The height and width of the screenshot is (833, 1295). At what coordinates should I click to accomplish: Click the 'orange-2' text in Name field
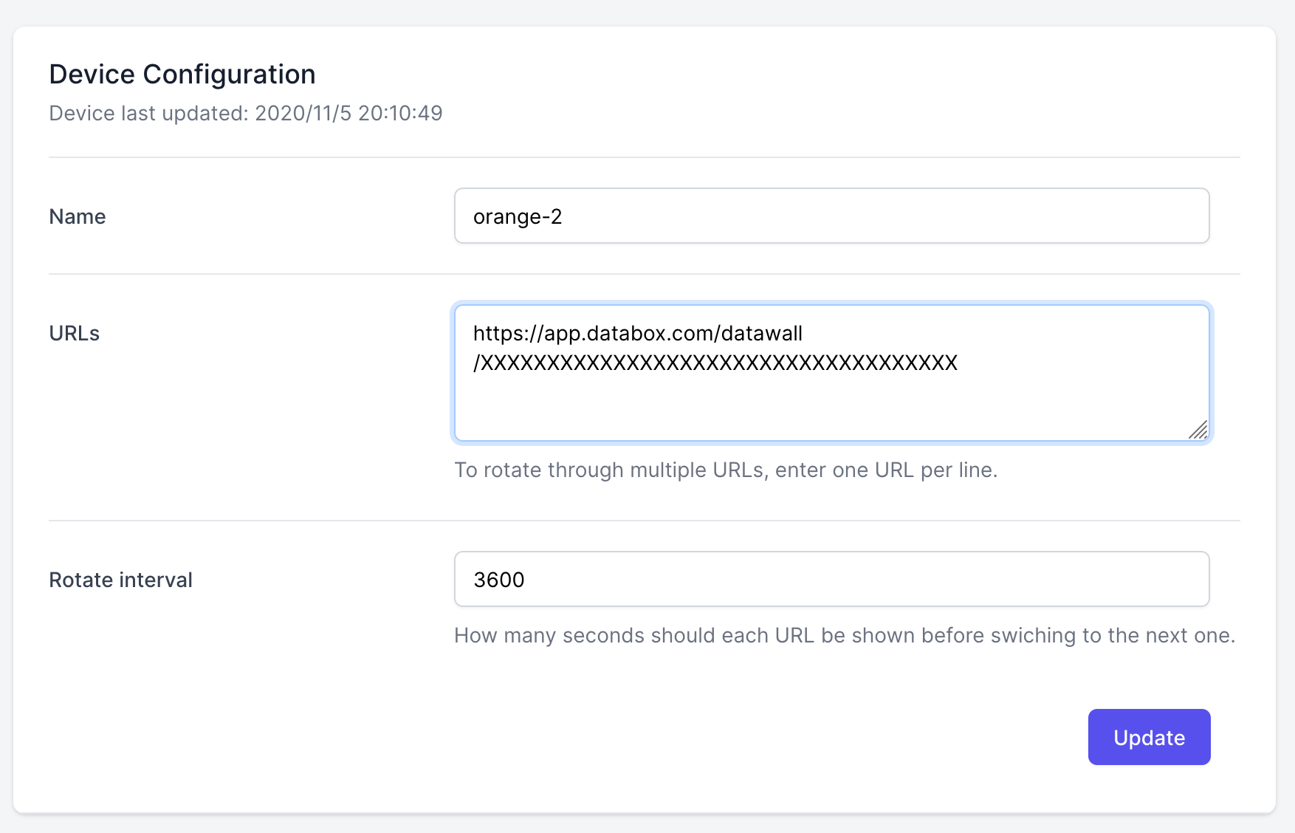coord(518,216)
